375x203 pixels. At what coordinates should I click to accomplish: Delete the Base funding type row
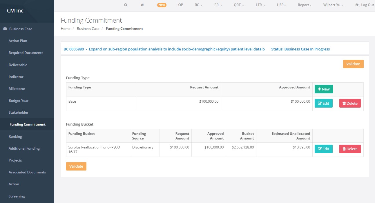point(350,103)
